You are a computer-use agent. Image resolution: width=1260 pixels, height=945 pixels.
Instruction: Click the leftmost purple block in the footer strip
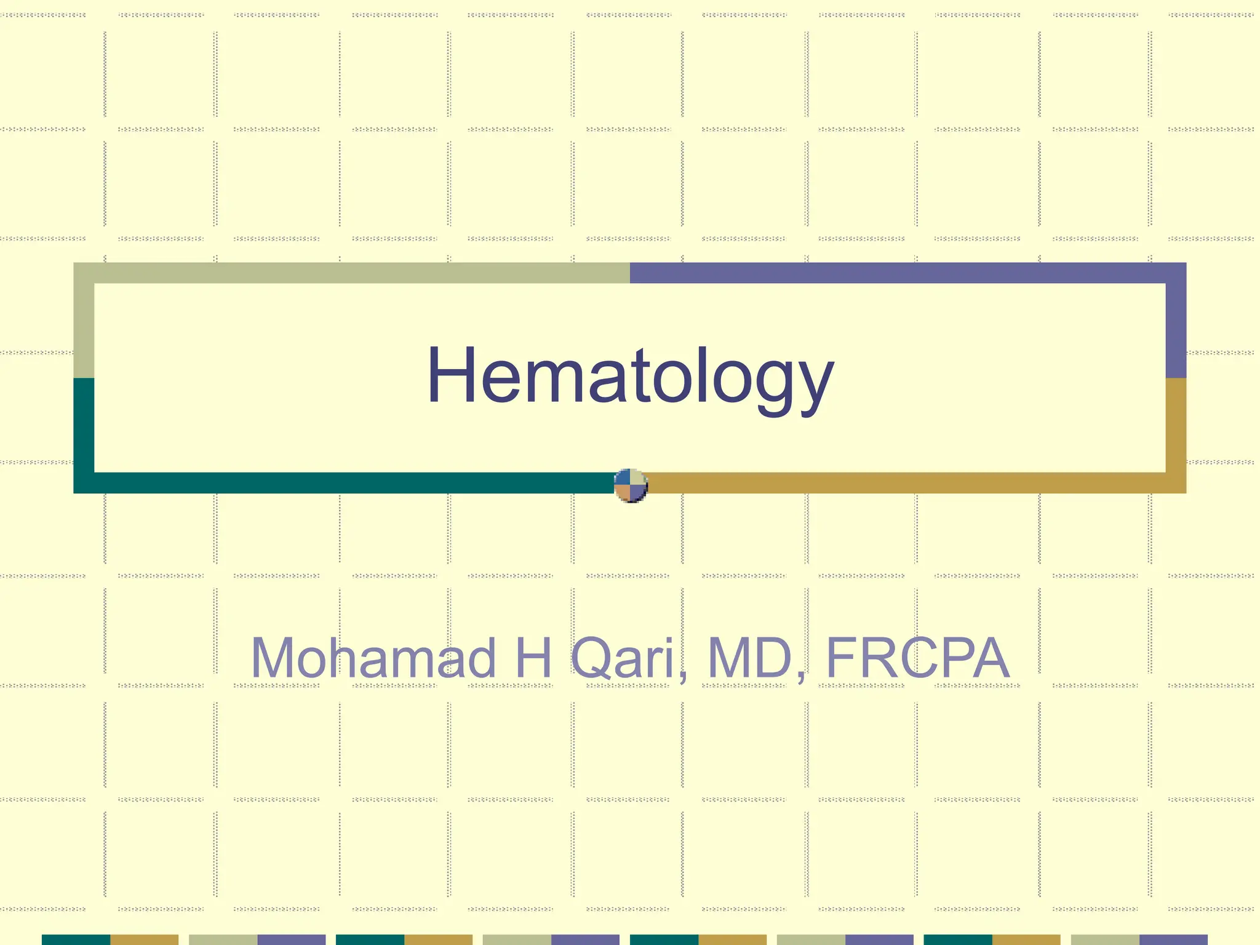pyautogui.click(x=291, y=939)
